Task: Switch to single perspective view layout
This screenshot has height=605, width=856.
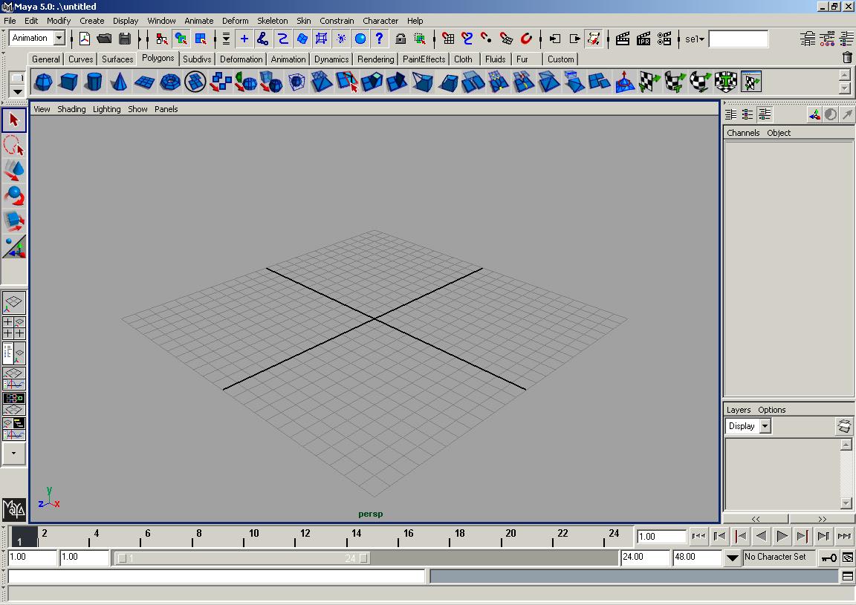Action: click(13, 304)
